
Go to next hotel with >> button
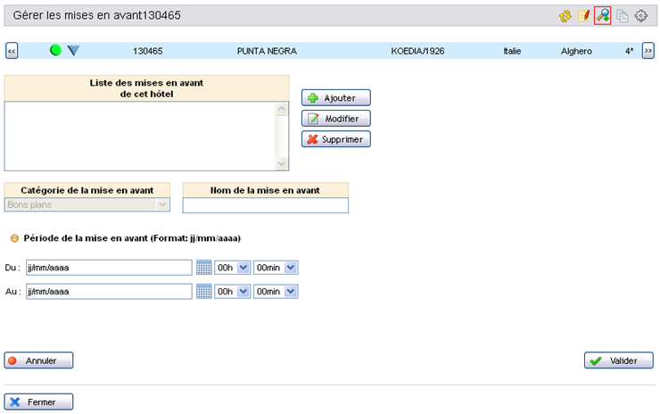648,51
